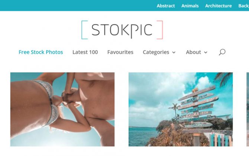Expand the Categories dropdown chevron
The image size is (249, 156).
pos(174,52)
